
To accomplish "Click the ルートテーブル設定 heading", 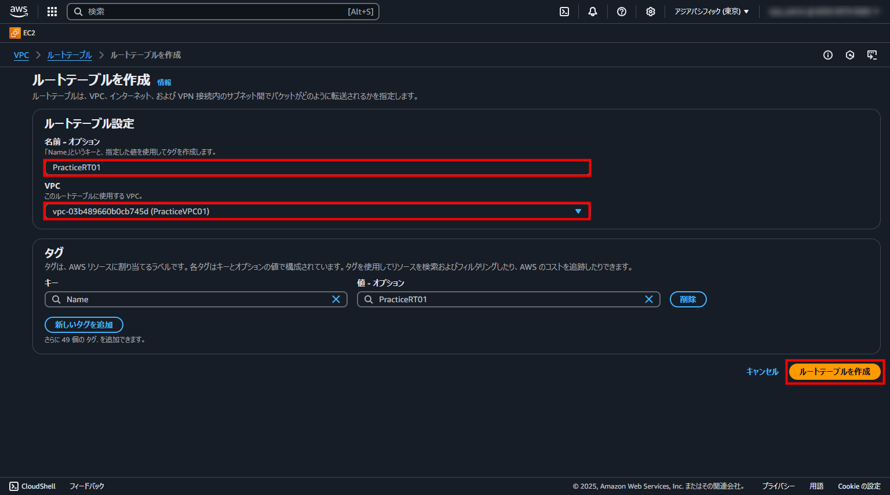I will 89,123.
